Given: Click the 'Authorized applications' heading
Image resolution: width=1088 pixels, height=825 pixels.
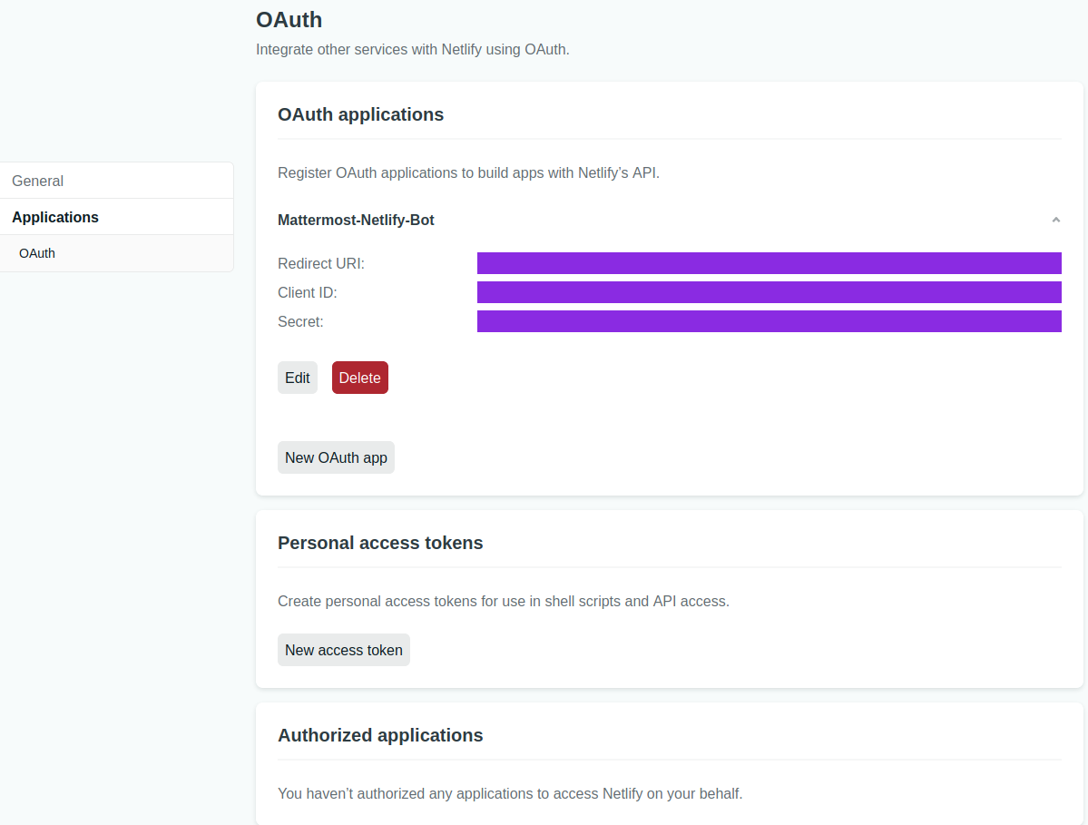Looking at the screenshot, I should (380, 735).
